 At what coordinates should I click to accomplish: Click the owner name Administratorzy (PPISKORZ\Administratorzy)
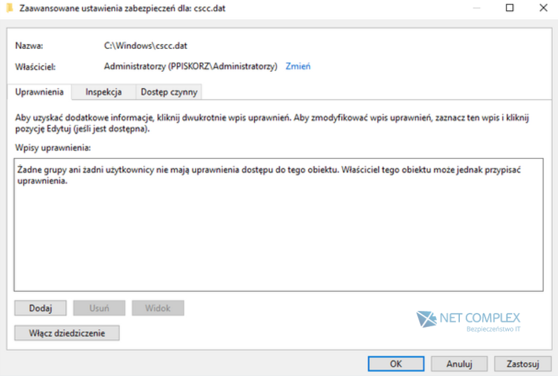(x=190, y=66)
